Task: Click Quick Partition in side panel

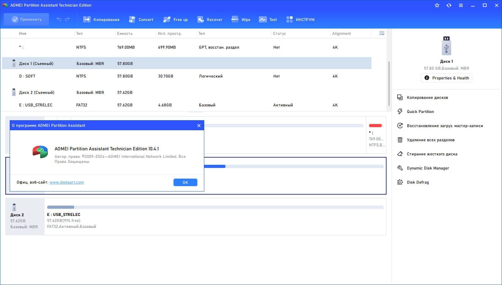Action: click(420, 112)
